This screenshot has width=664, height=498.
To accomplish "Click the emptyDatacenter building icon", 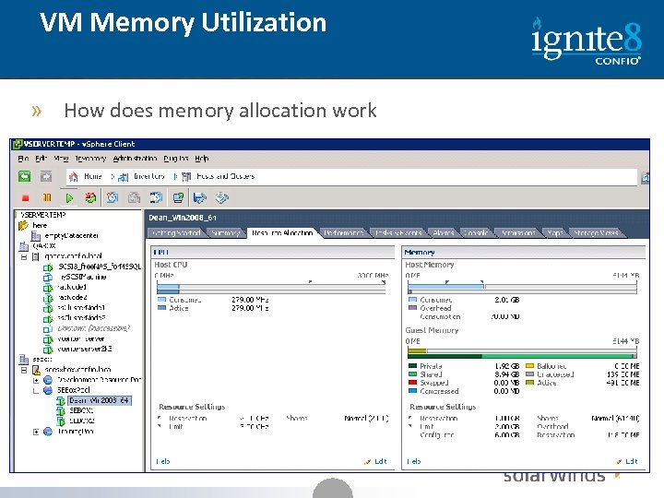I will click(x=36, y=235).
